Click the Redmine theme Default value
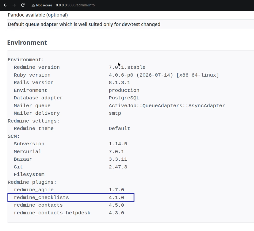 click(x=119, y=128)
